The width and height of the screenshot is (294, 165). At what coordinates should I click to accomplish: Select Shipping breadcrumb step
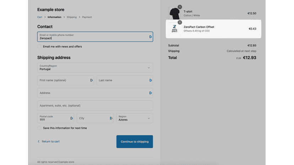pos(72,17)
